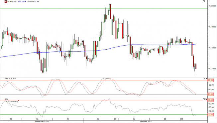
Task: Click the 70,00 level label in RSI panel
Action: point(211,100)
